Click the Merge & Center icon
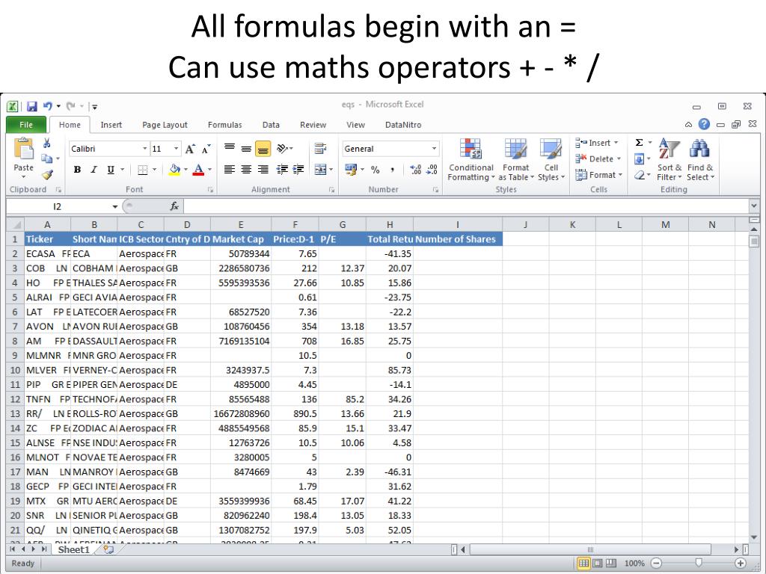Screen dimensions: 766x574 (320, 170)
